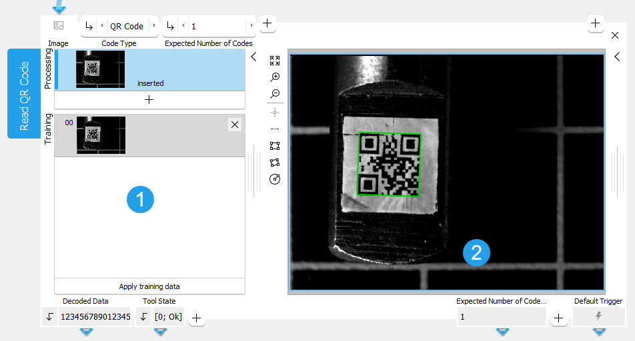The image size is (635, 341).
Task: Collapse the right side panel chevron
Action: tap(617, 57)
